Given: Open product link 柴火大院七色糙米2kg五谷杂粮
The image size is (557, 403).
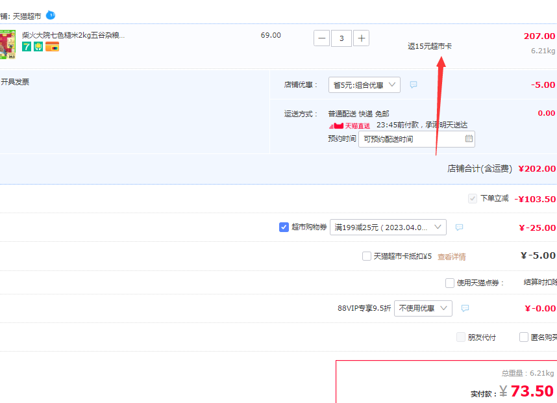Looking at the screenshot, I should pos(73,35).
